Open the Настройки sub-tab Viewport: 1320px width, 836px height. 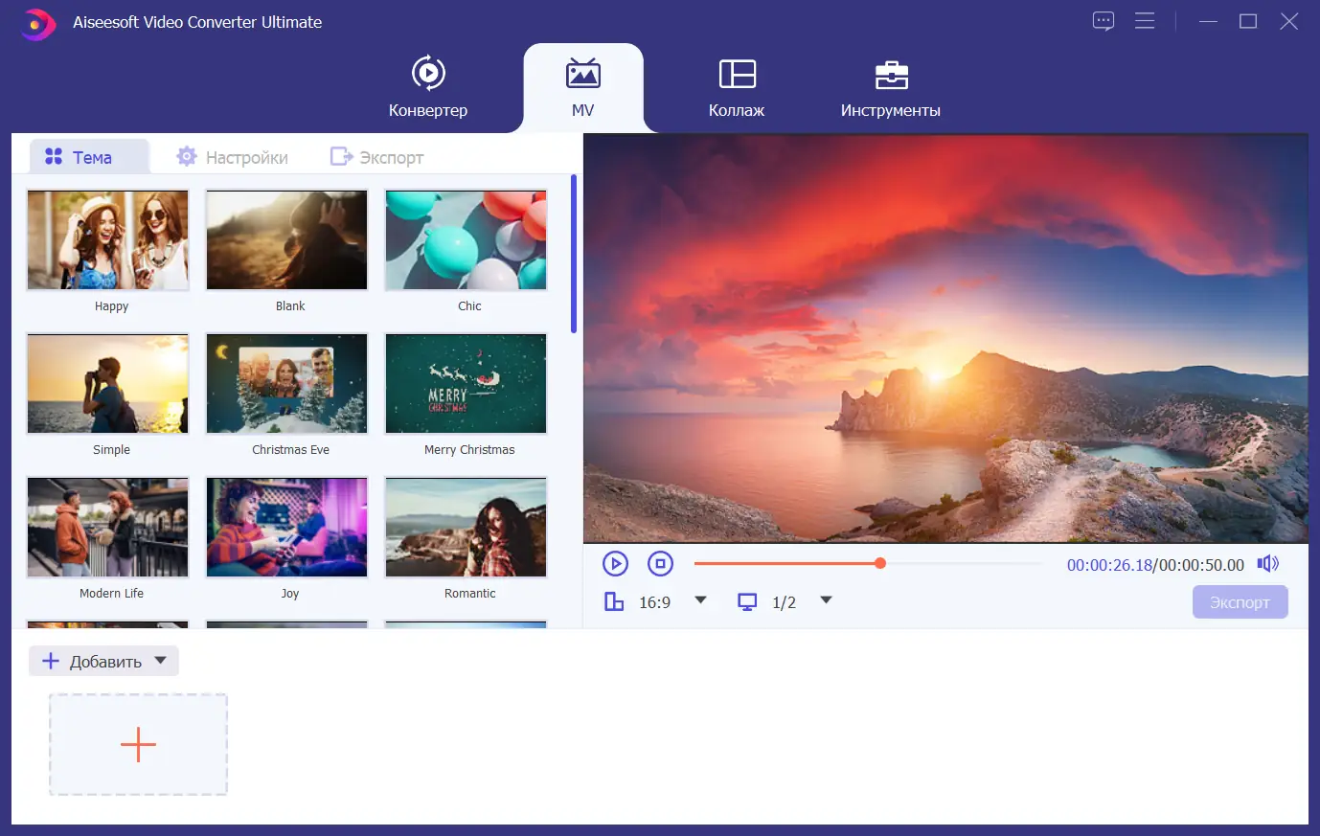pyautogui.click(x=233, y=157)
